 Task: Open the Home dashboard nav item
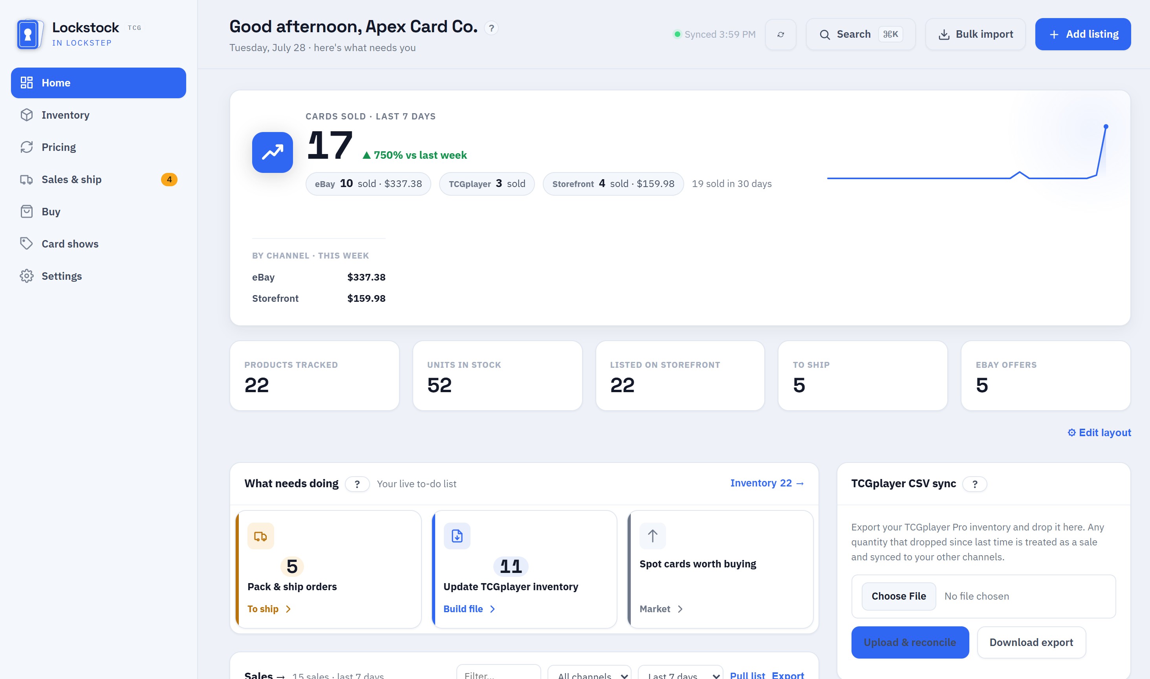pyautogui.click(x=98, y=83)
